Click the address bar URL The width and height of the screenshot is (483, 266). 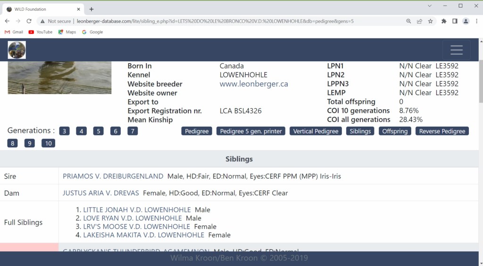pyautogui.click(x=215, y=21)
